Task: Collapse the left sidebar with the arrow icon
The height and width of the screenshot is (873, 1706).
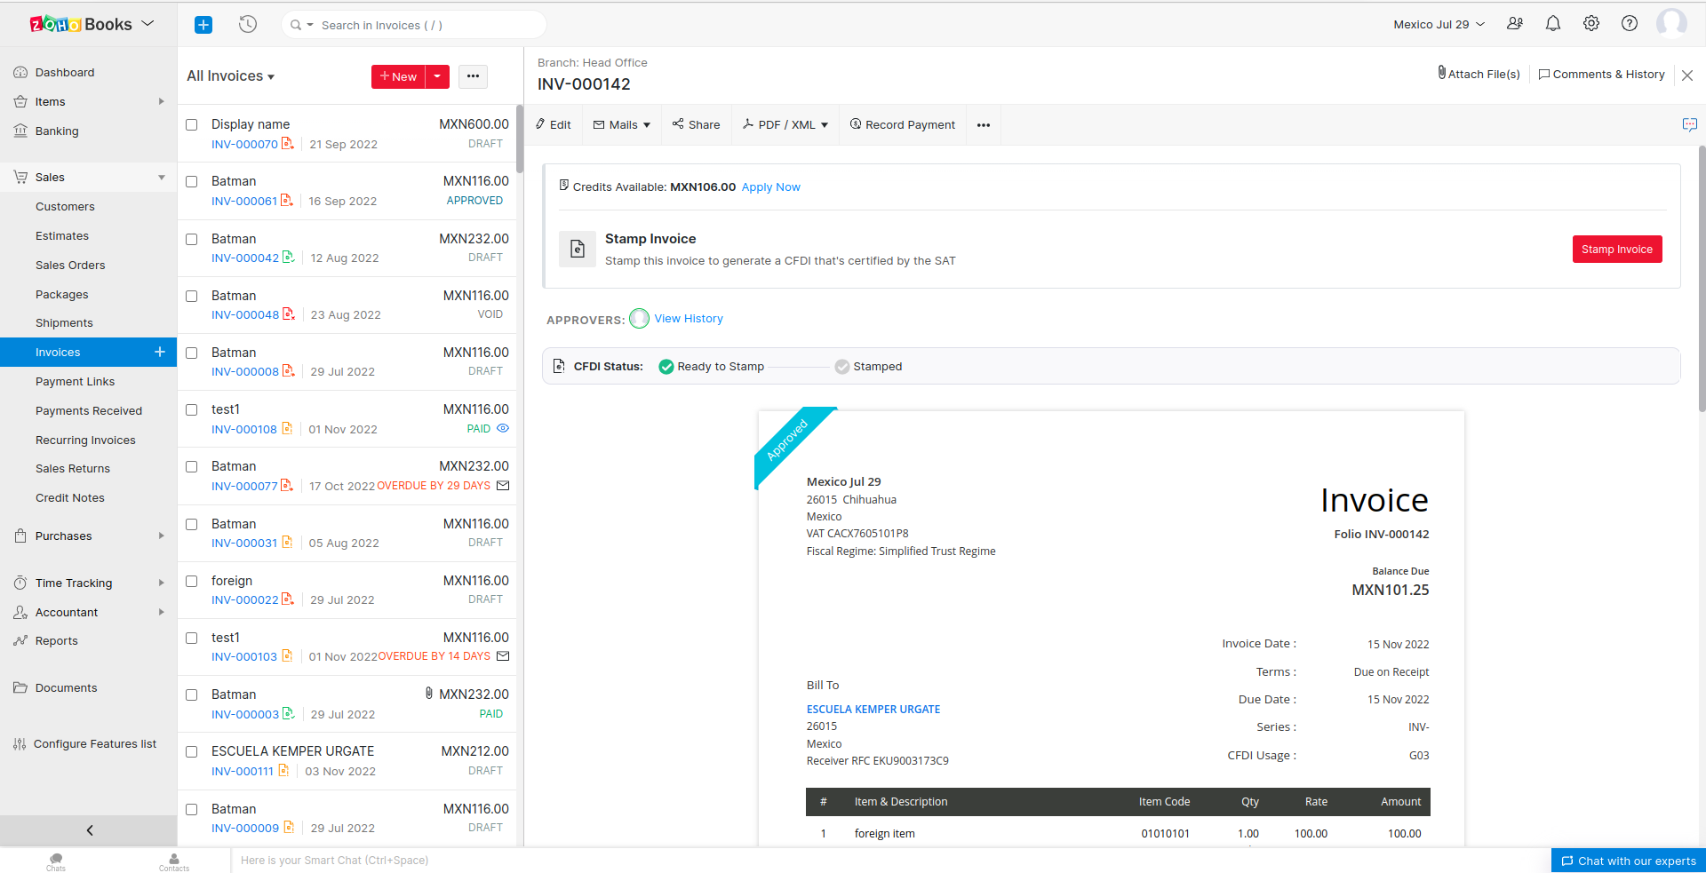Action: tap(89, 830)
